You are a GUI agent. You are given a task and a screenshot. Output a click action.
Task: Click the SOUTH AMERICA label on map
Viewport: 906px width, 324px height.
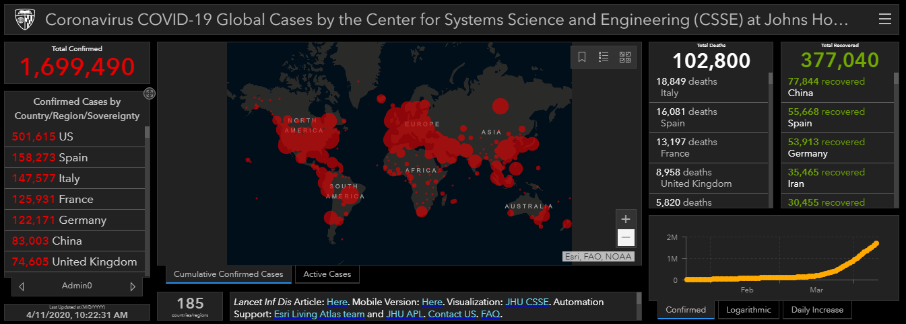pos(345,191)
